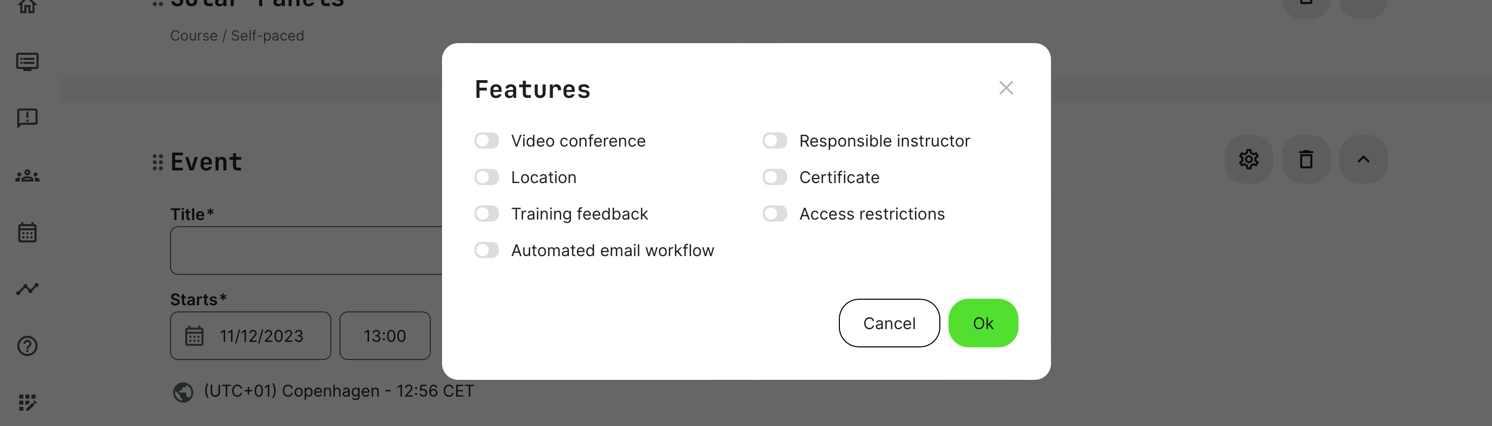Click the green Ok button
The image size is (1492, 426).
pyautogui.click(x=983, y=323)
